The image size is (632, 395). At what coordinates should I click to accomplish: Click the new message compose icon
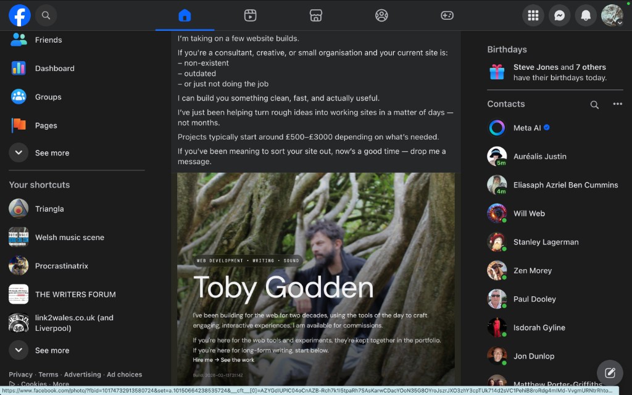click(610, 372)
